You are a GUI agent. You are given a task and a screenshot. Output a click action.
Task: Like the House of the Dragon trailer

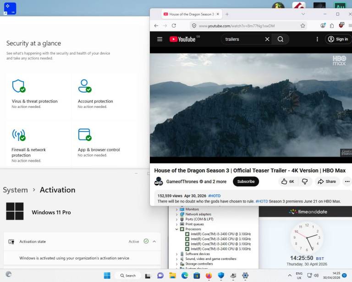pos(288,181)
